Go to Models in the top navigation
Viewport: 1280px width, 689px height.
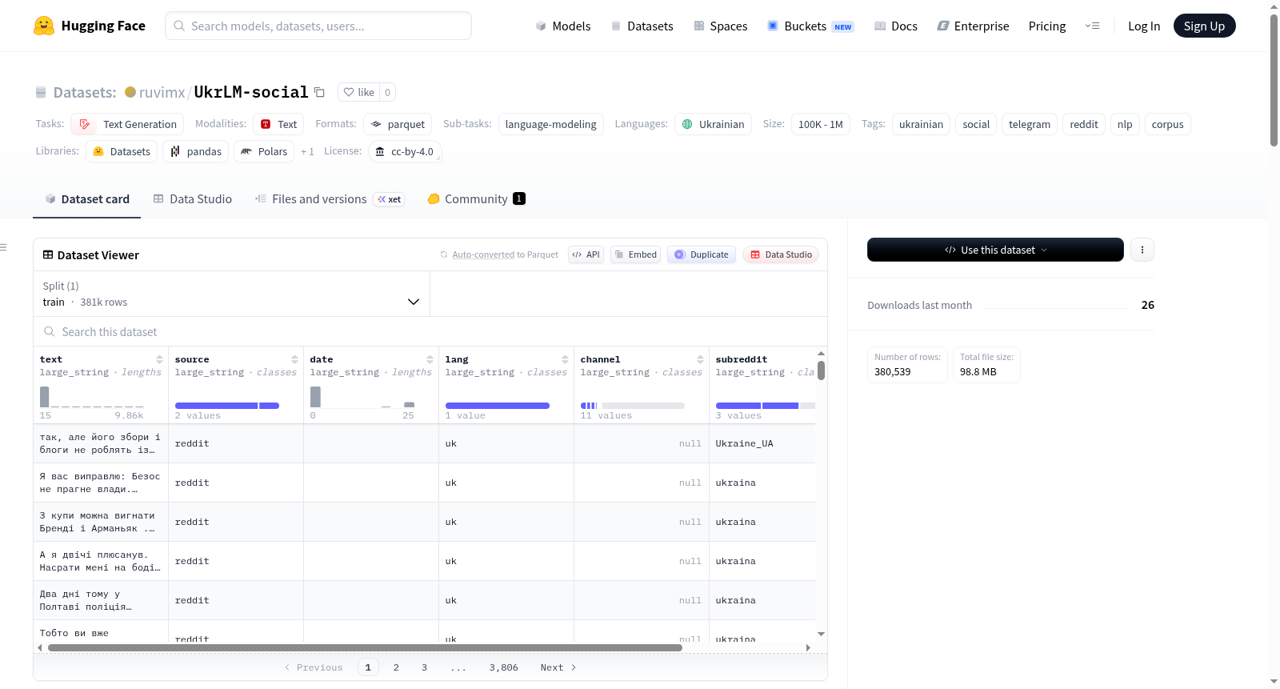[x=563, y=26]
